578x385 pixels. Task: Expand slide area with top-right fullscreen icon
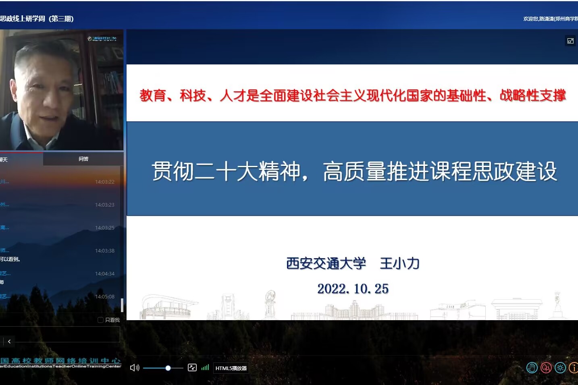[570, 41]
